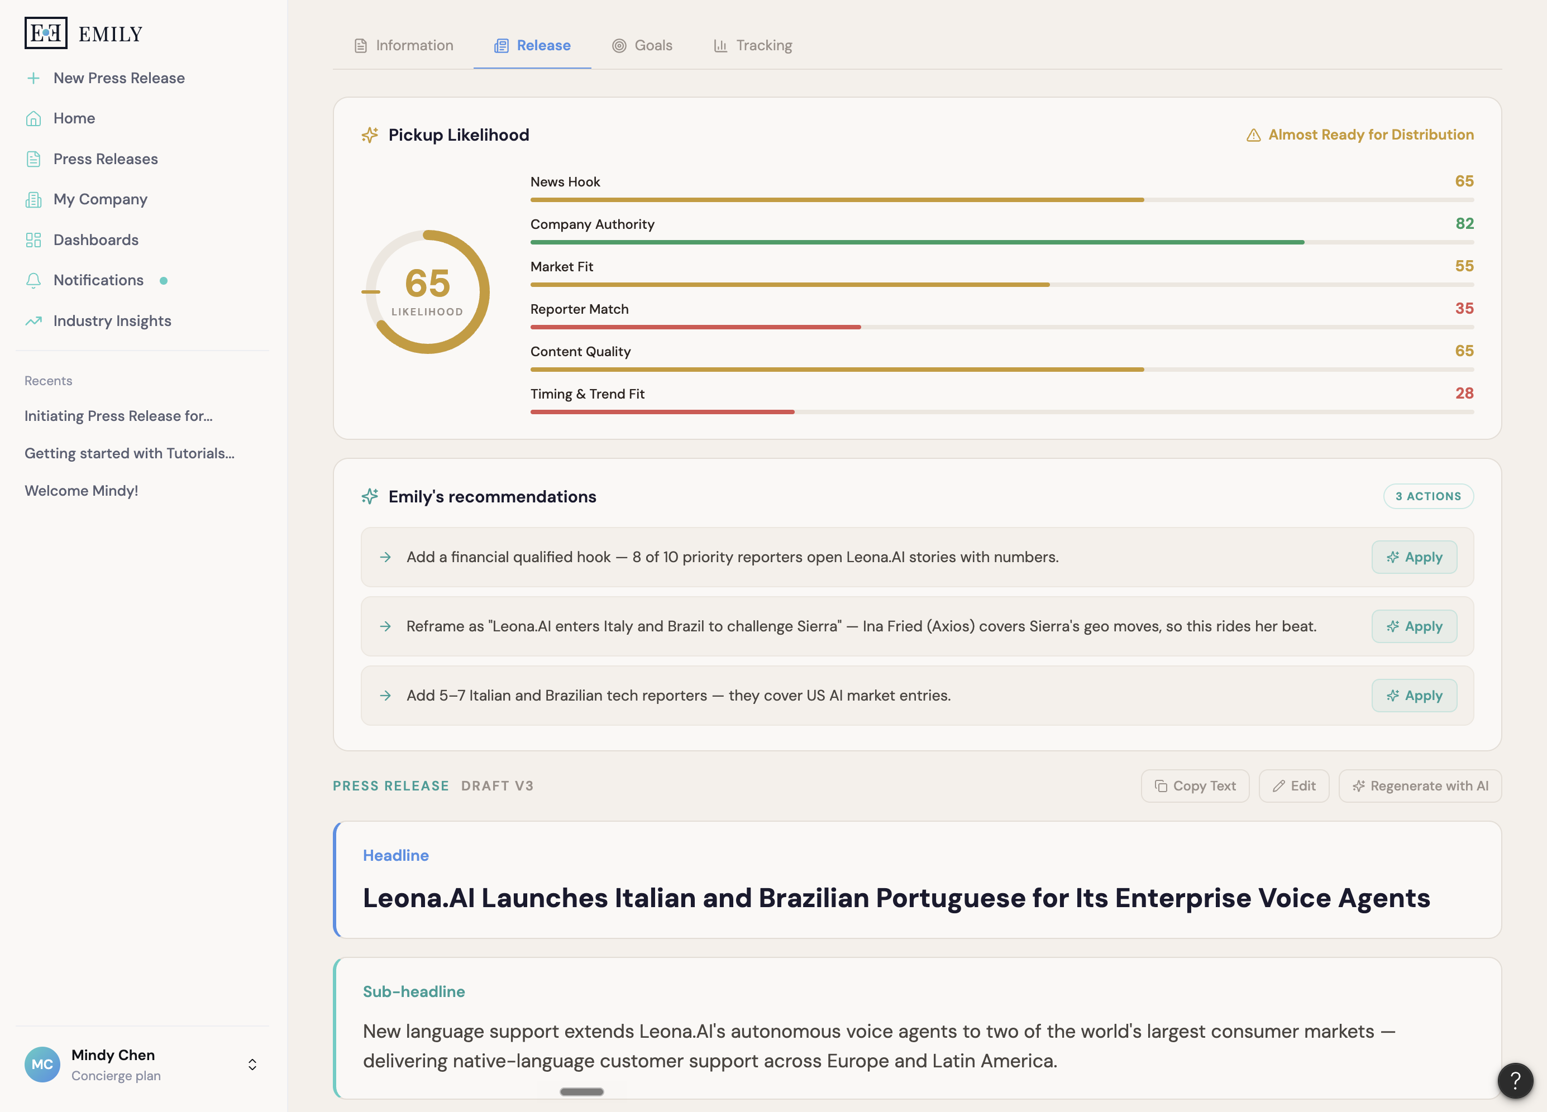Image resolution: width=1547 pixels, height=1112 pixels.
Task: Click the 3 Actions badge
Action: 1428,496
